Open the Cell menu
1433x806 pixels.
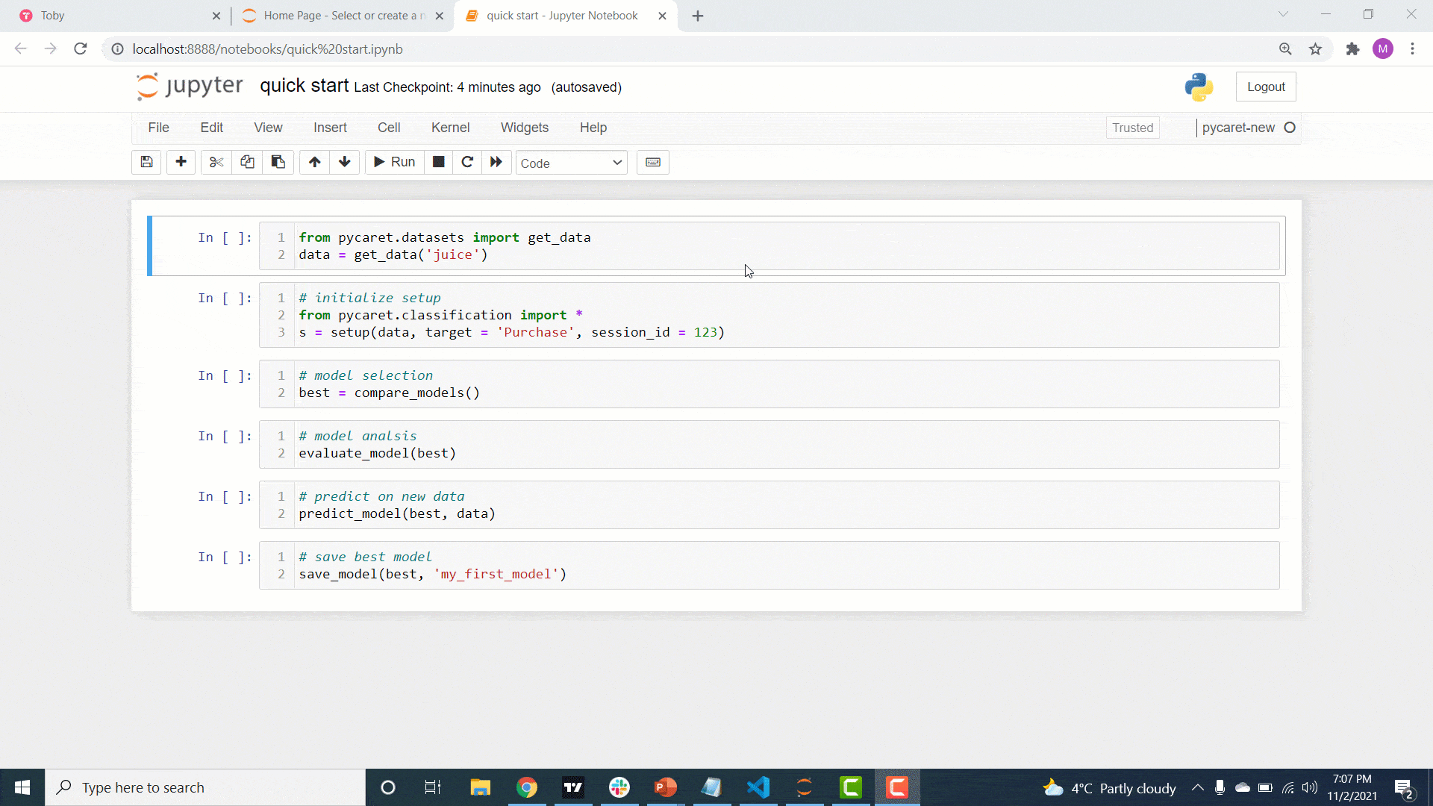coord(389,127)
